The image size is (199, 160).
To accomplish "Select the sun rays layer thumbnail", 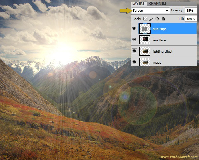I will point(145,28).
